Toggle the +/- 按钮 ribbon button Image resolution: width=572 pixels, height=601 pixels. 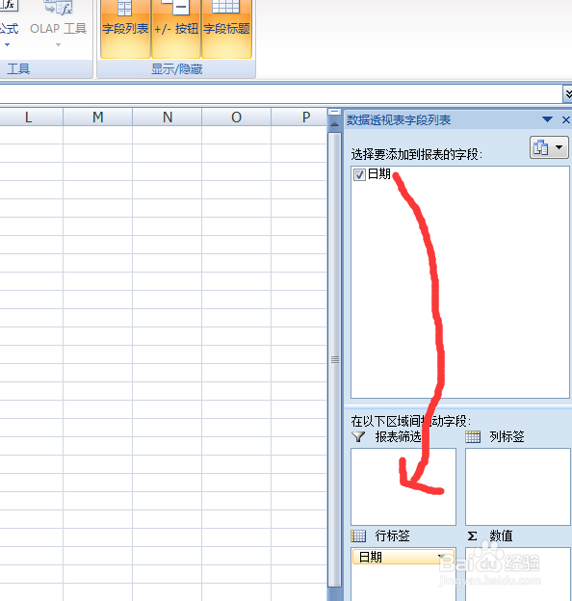(176, 28)
